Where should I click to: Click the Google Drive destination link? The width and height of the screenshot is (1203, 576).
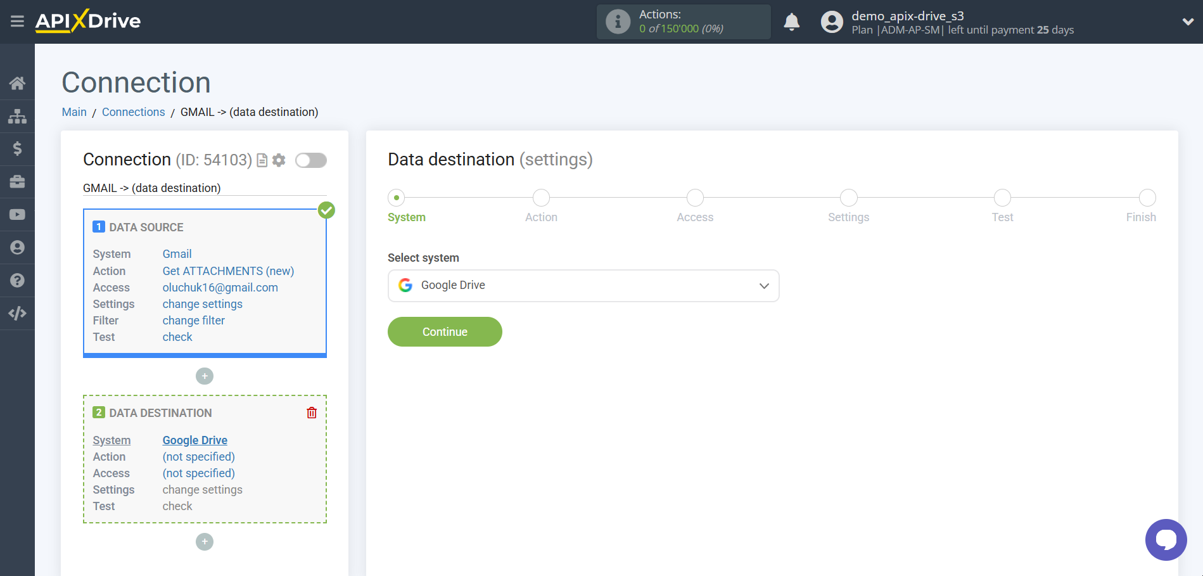click(x=194, y=440)
